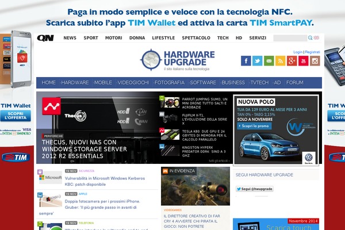Go to HOME in the blue navbar
Screen dimensions: 345x230
coord(49,83)
